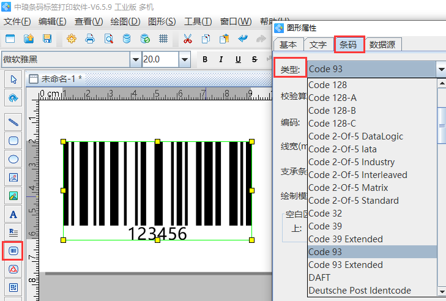Choose Code 128-C from the list
The height and width of the screenshot is (301, 446).
372,124
